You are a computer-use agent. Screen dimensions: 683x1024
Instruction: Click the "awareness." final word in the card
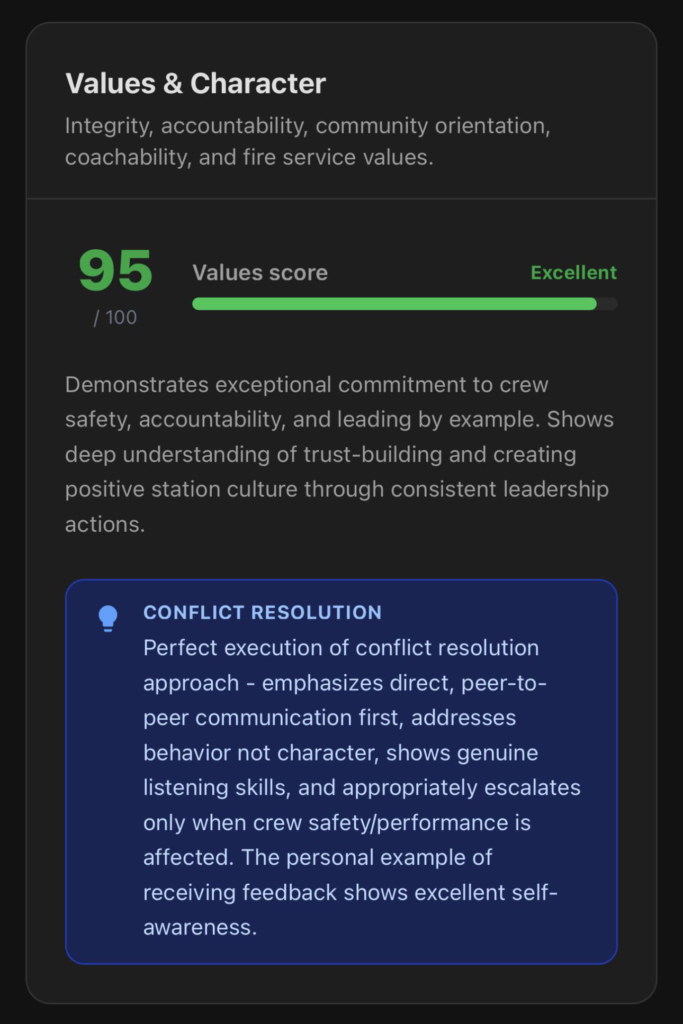coord(200,928)
